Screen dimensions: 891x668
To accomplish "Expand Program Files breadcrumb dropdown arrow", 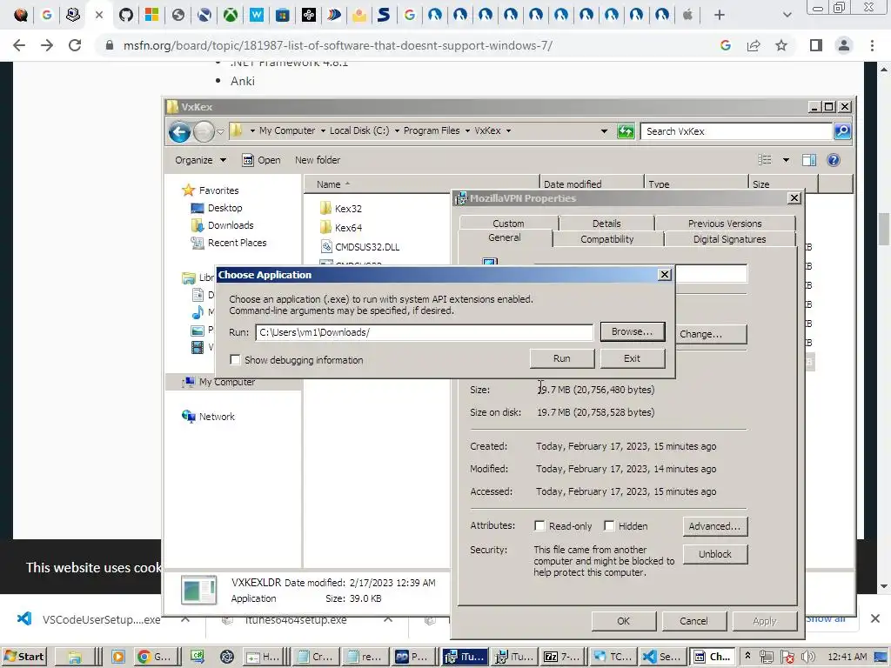I will point(467,130).
